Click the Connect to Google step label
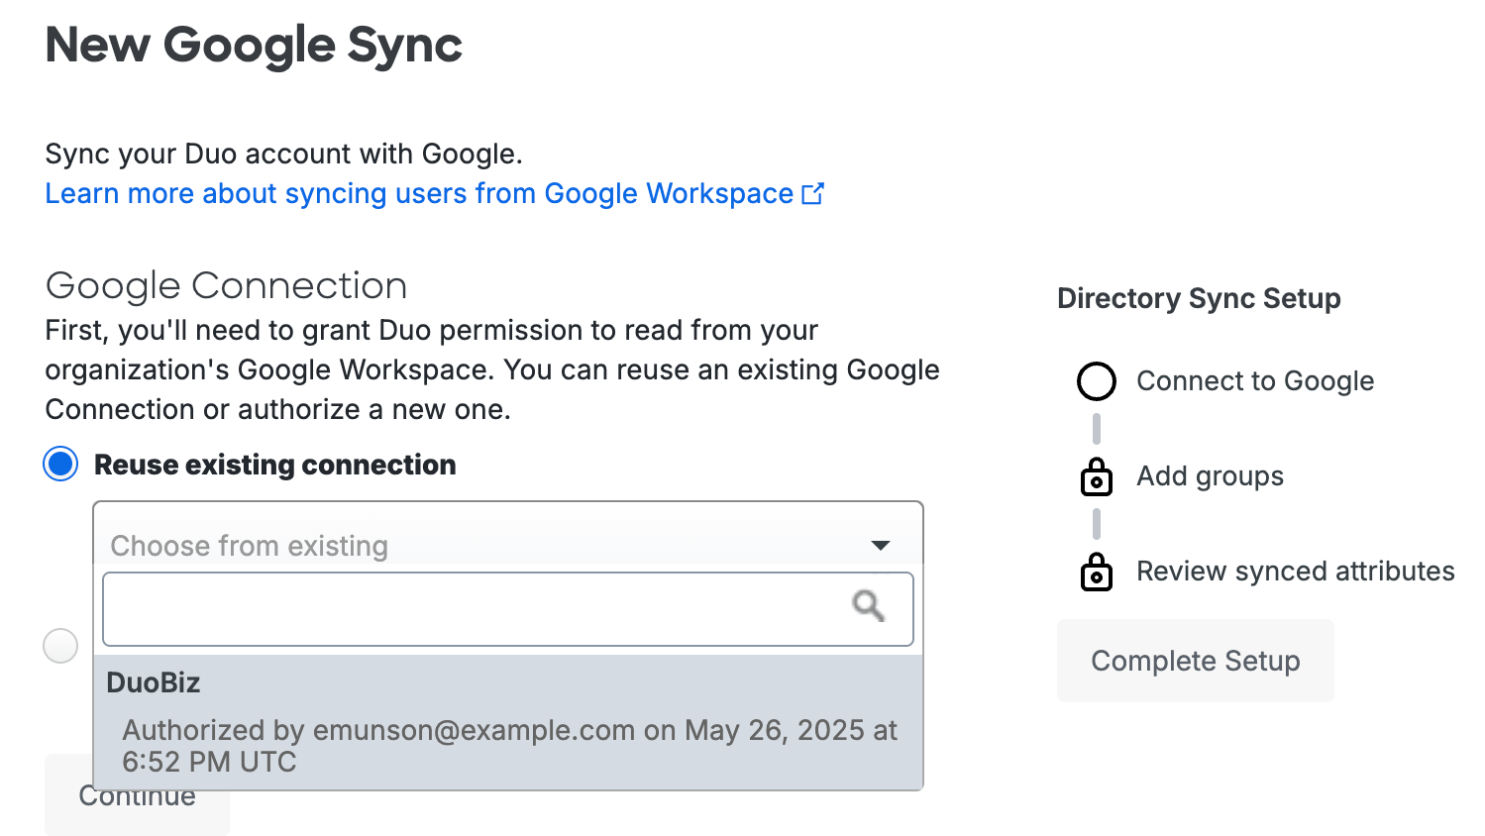The width and height of the screenshot is (1485, 836). [x=1254, y=380]
